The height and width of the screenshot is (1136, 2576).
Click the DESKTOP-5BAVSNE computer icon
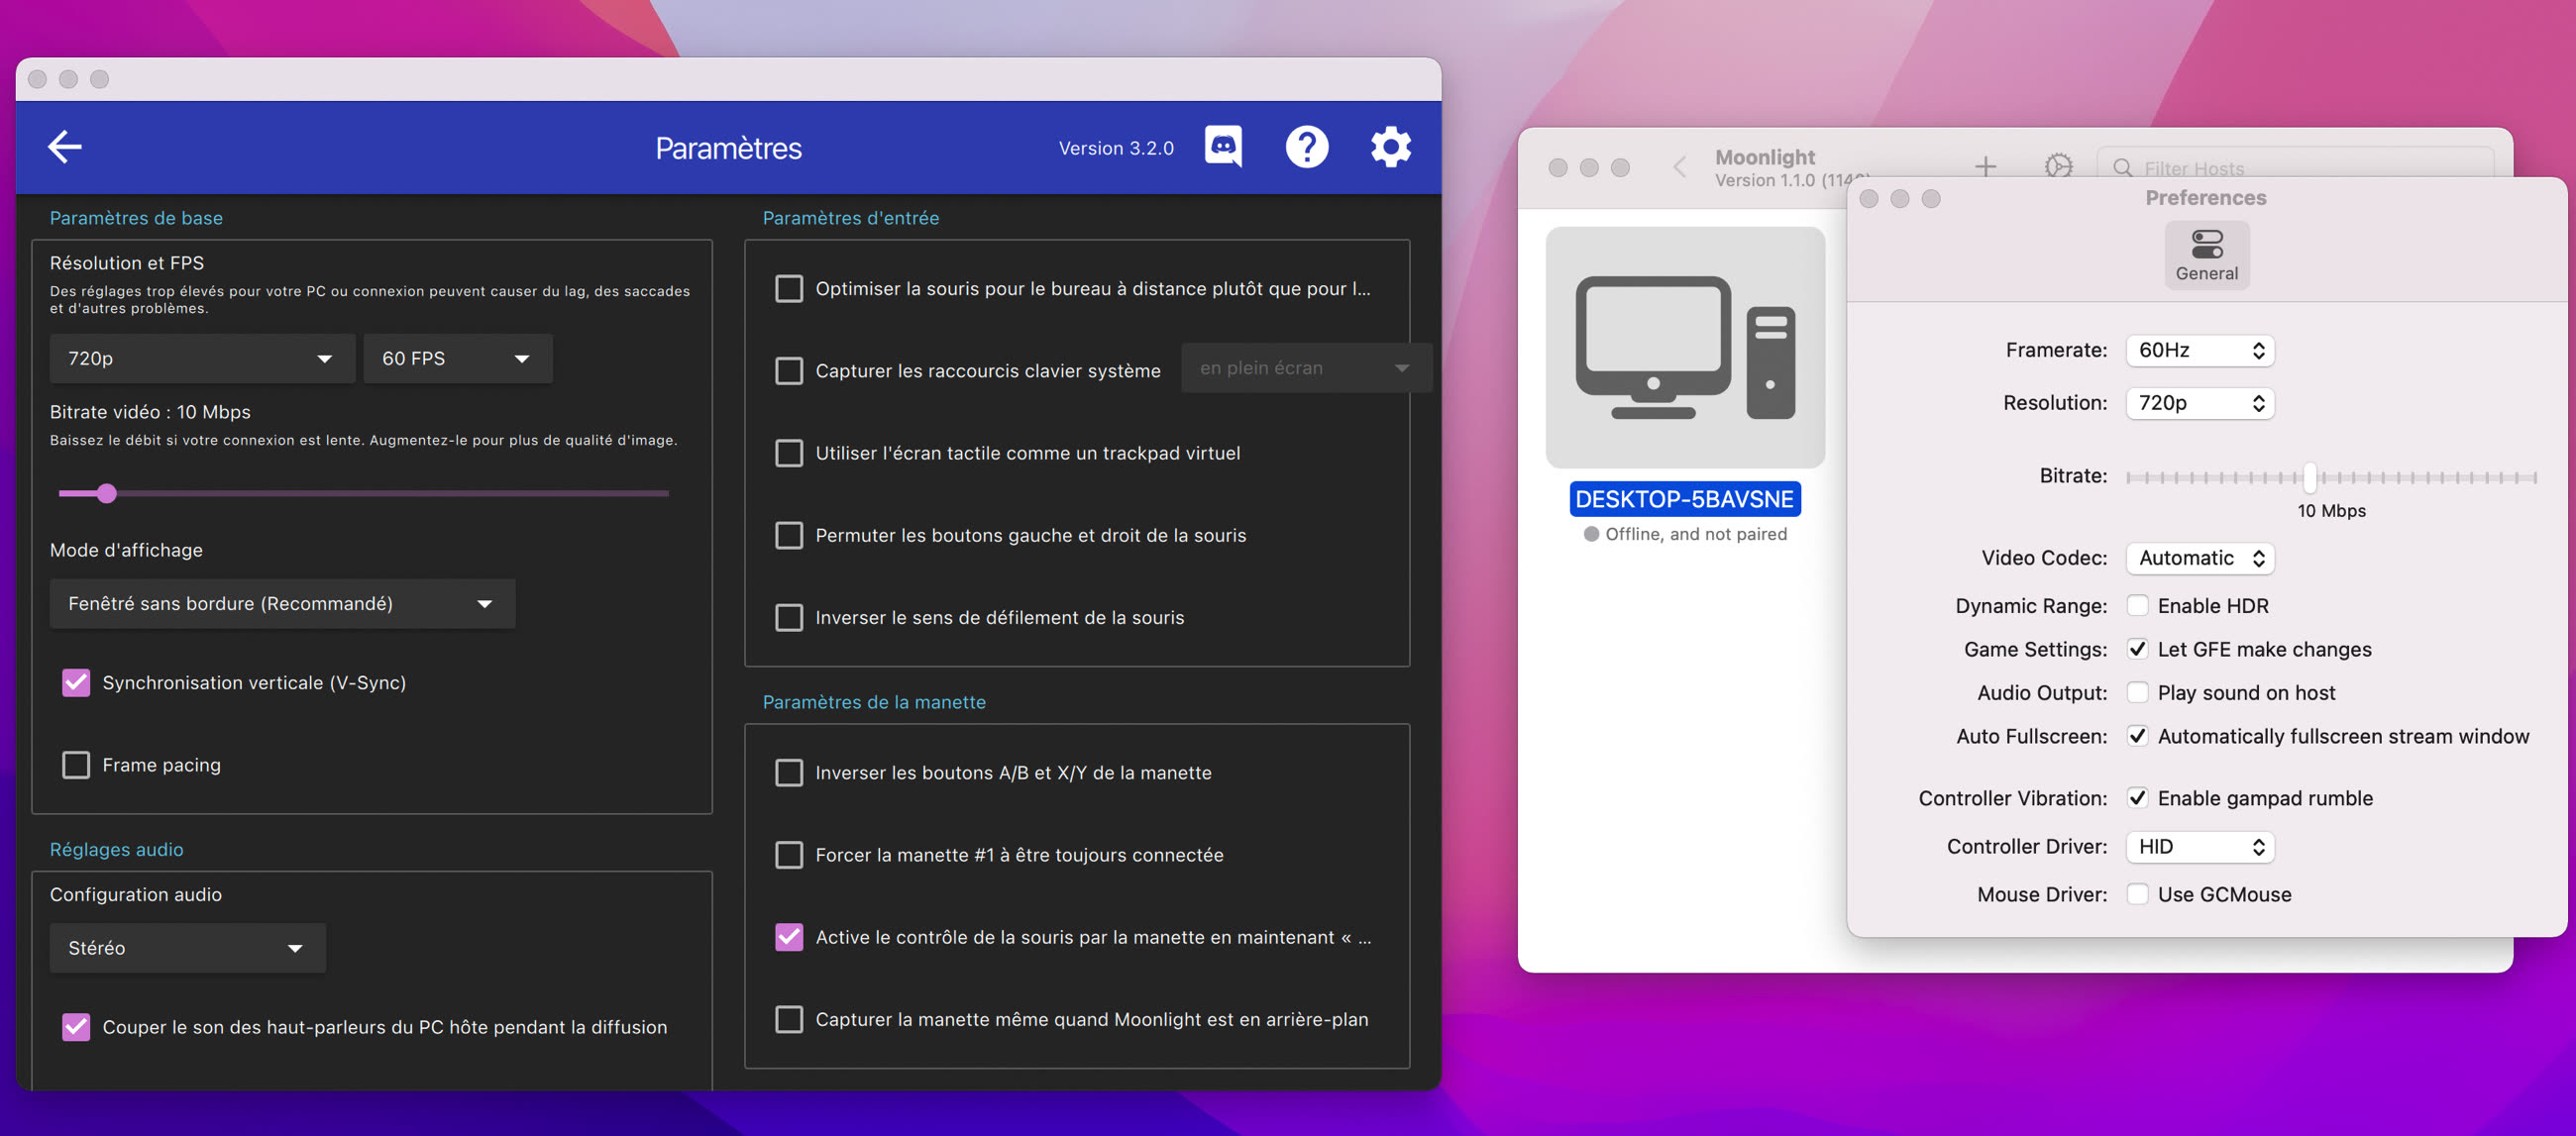[x=1684, y=347]
